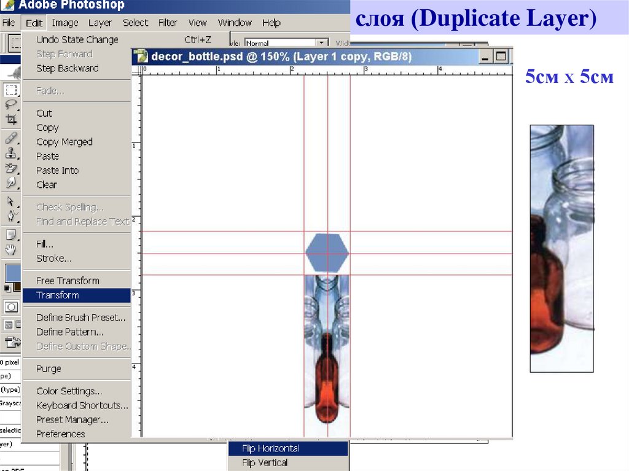The height and width of the screenshot is (471, 629).
Task: Click the marquee tool preset icon in options bar
Action: (15, 43)
